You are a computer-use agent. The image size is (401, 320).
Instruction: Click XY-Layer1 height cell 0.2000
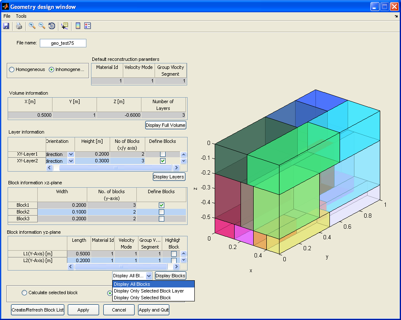point(92,154)
